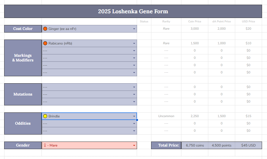Click the Coat Color label cell

[23, 29]
